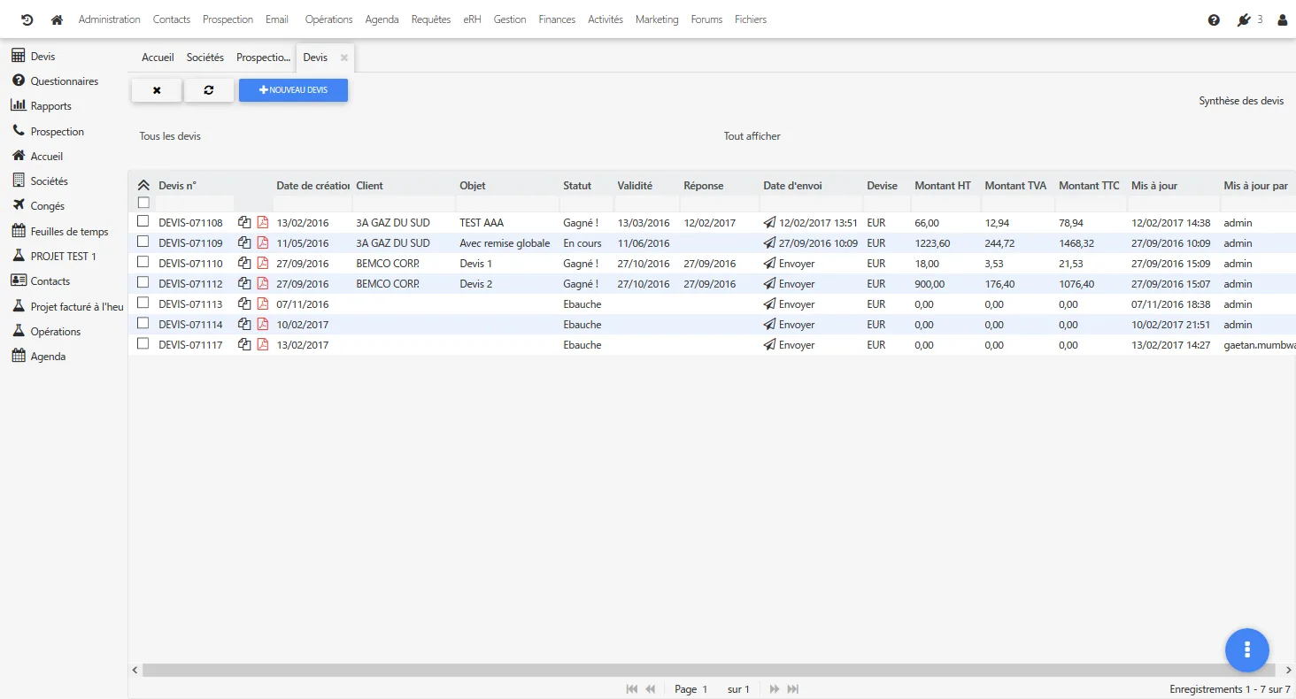Click 'Avec remise globale' cell
This screenshot has height=699, width=1296.
(505, 243)
